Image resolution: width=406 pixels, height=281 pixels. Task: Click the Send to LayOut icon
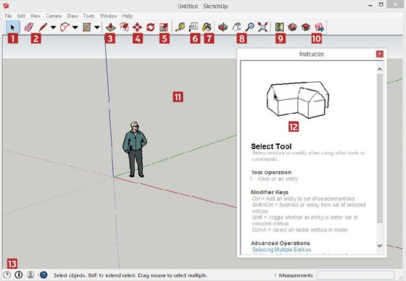click(x=319, y=27)
